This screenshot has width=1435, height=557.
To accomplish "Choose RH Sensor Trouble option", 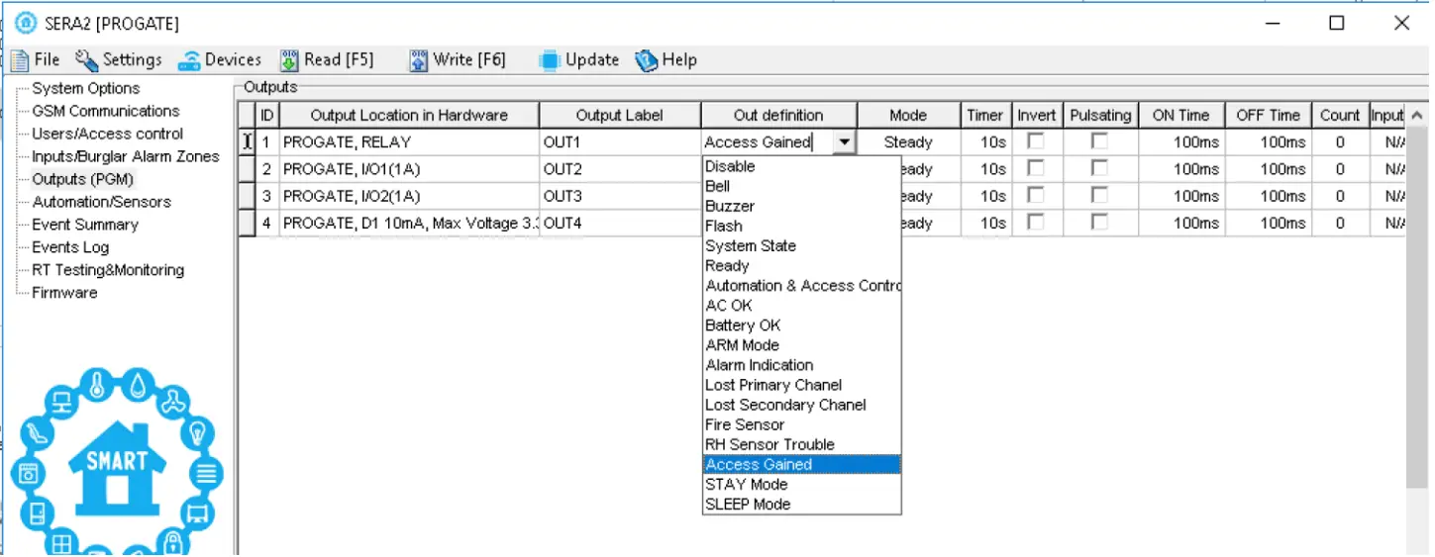I will [x=801, y=444].
